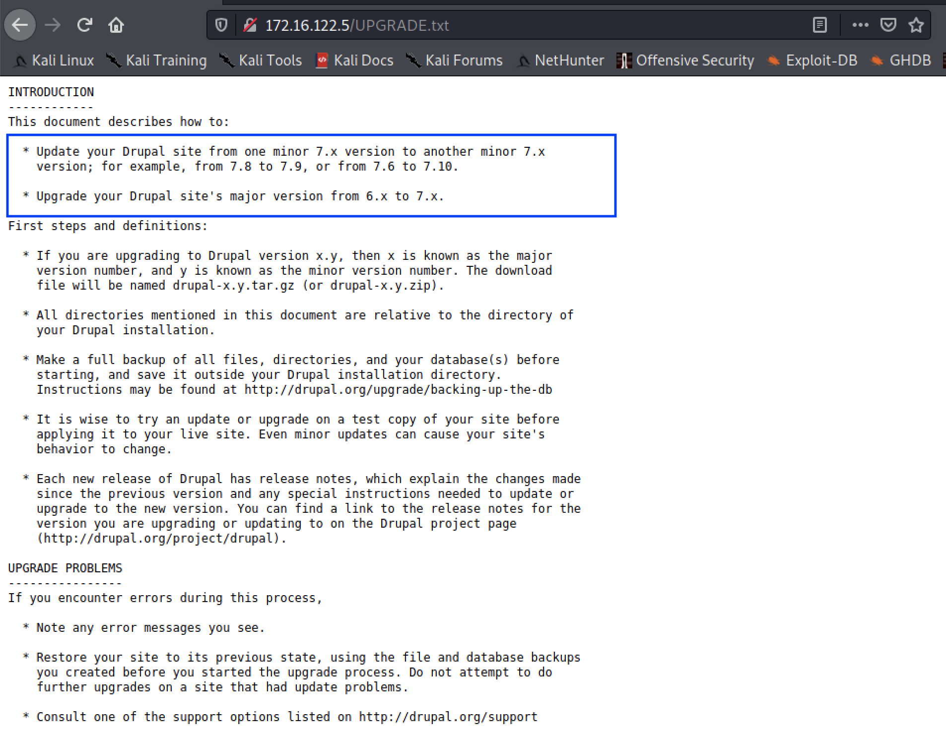This screenshot has height=734, width=946.
Task: Reload the current page
Action: point(84,25)
